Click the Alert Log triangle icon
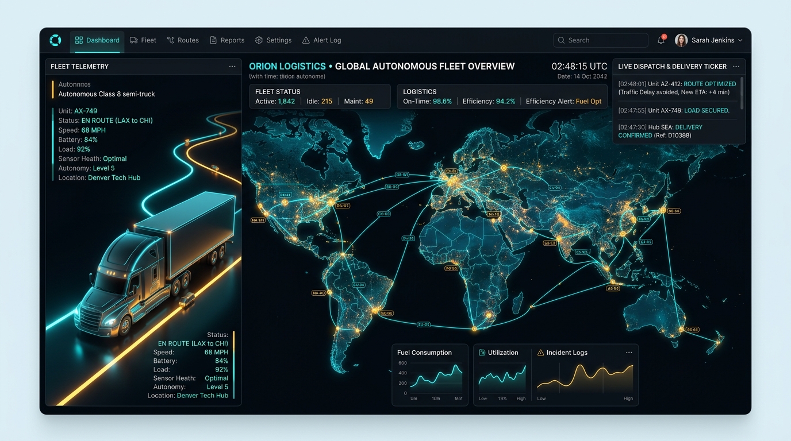The image size is (791, 441). coord(306,40)
